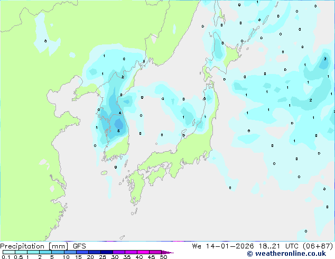Click the legend label '0.1'
The image size is (335, 259).
6,257
